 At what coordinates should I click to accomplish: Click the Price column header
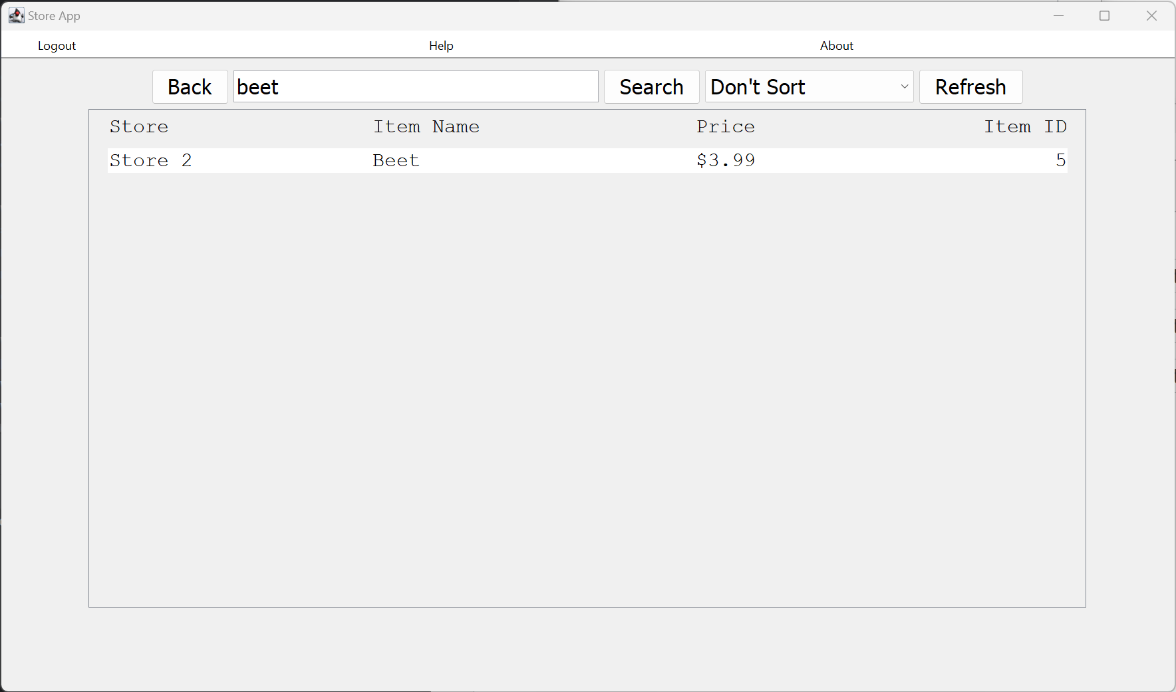[x=726, y=126]
